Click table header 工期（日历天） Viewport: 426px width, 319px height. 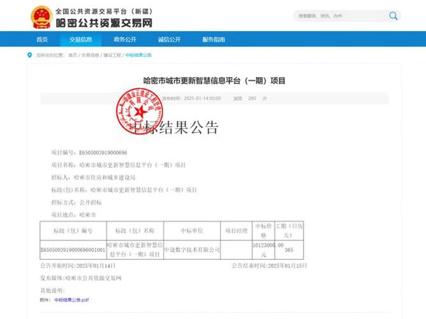289,231
